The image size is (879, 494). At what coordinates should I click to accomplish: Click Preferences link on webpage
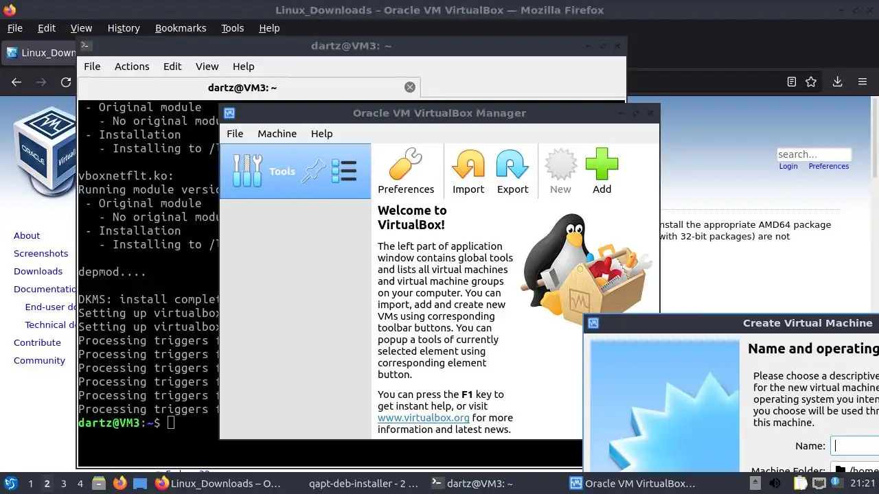point(828,166)
